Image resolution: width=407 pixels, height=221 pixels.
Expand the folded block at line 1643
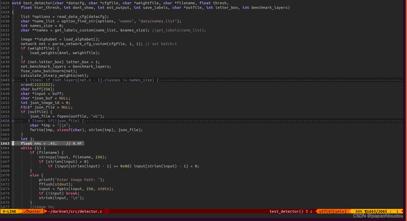207,80
